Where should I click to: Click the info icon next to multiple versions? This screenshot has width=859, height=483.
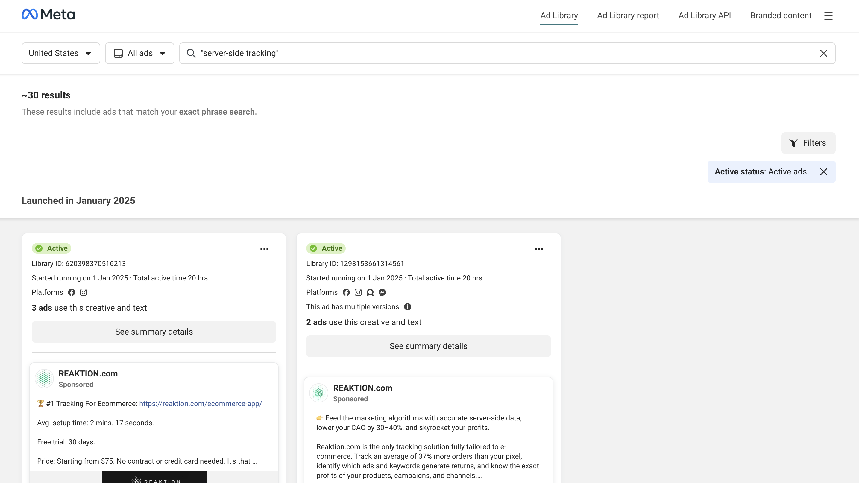pyautogui.click(x=408, y=307)
